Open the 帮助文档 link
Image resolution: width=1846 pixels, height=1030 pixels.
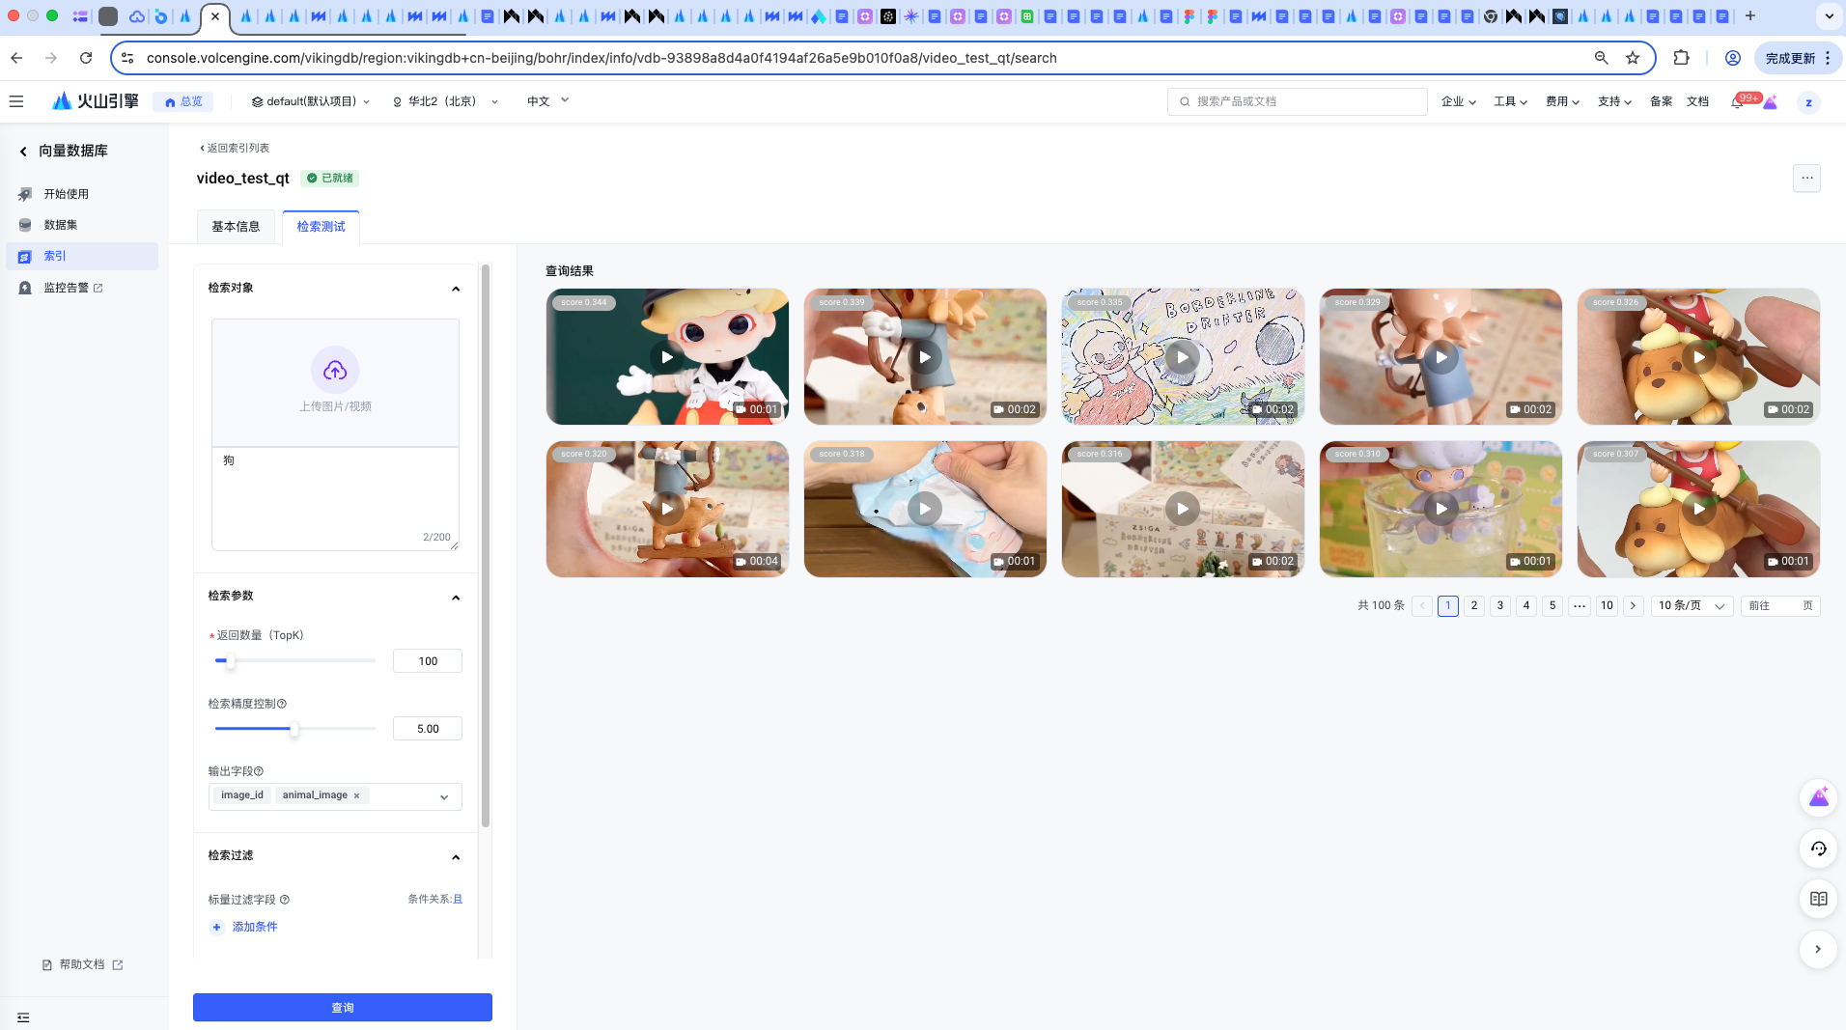[x=82, y=964]
